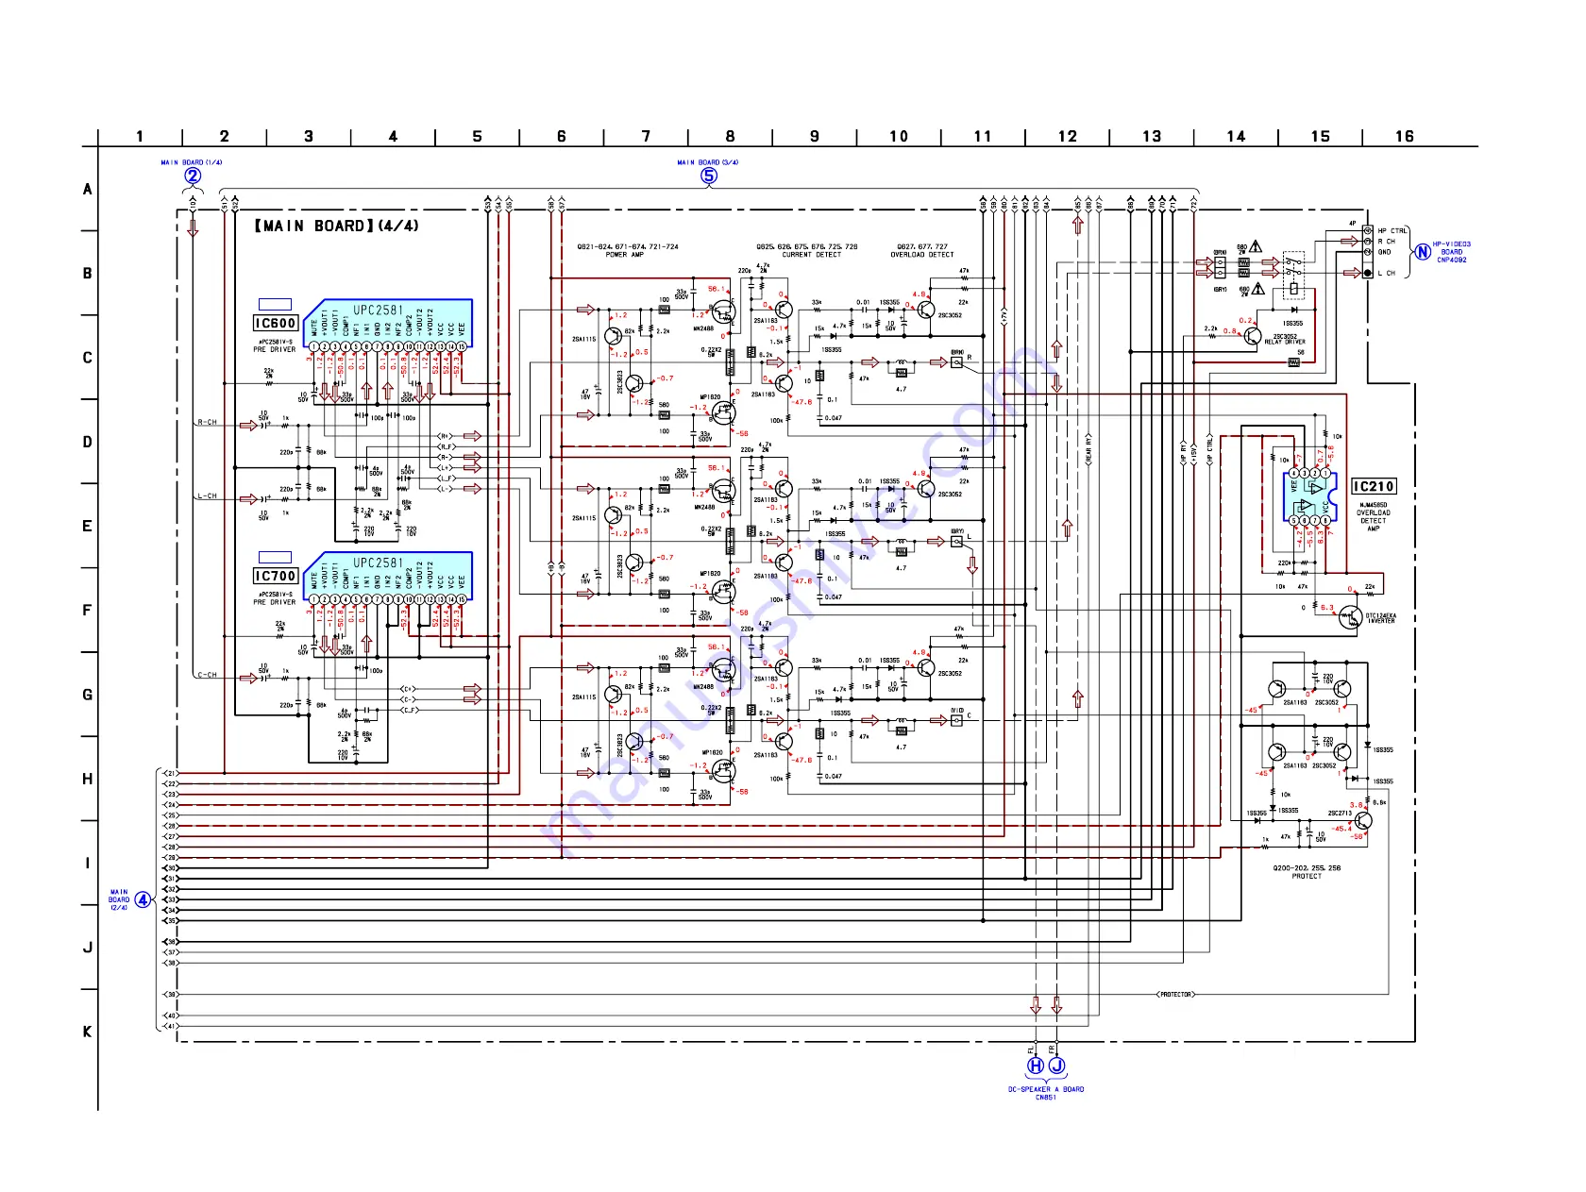Click the NJM4565D OVERLOAD DETECT AMP label

[x=1374, y=516]
